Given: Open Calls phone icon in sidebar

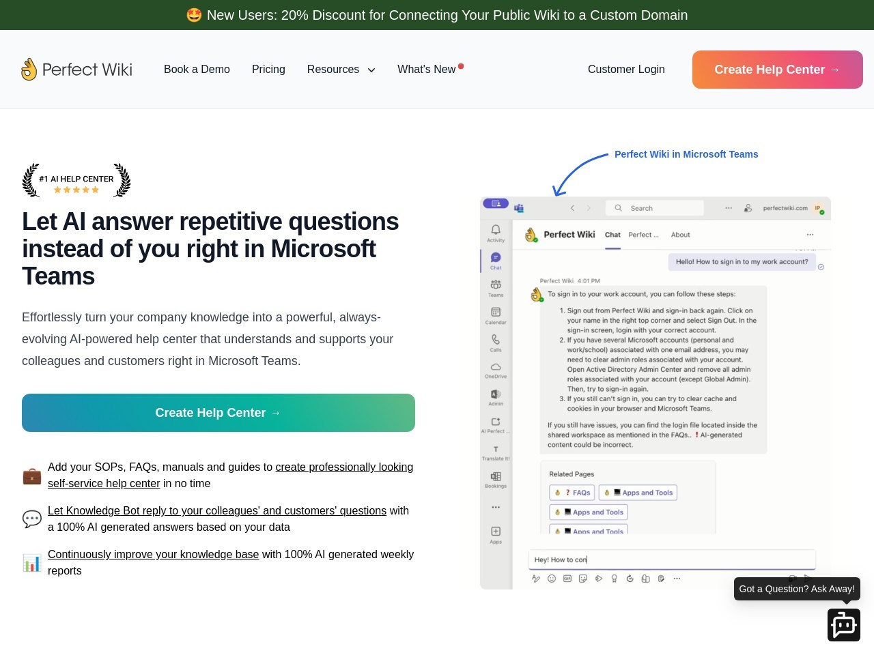Looking at the screenshot, I should pos(496,339).
